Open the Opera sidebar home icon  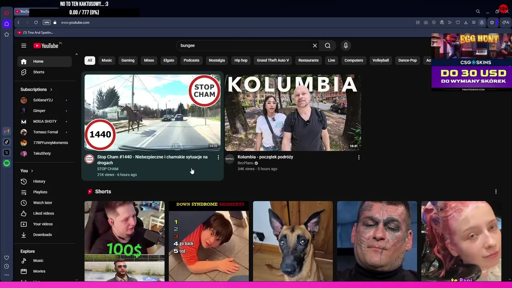pyautogui.click(x=6, y=24)
